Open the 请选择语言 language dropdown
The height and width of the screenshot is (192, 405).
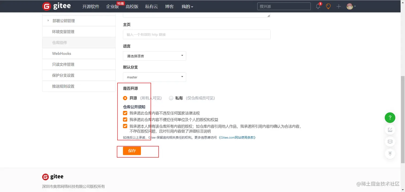pyautogui.click(x=154, y=56)
